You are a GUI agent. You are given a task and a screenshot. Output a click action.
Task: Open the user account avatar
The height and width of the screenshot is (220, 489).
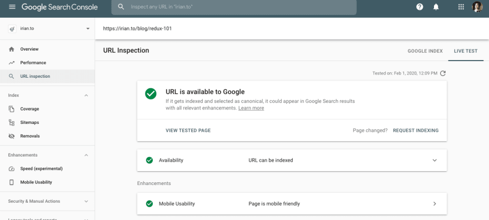pos(477,7)
